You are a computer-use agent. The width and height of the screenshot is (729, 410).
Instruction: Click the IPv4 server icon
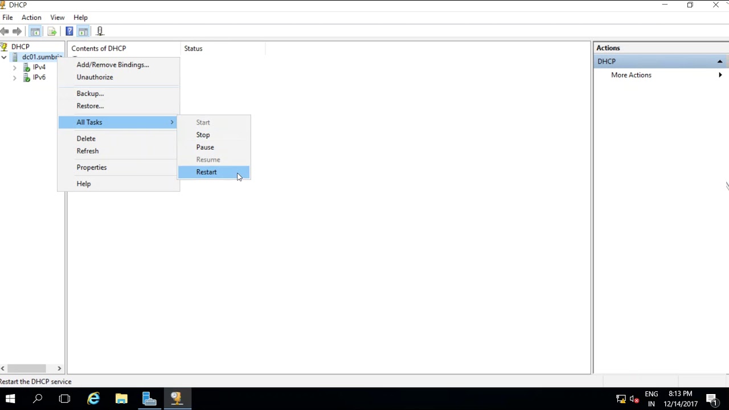(x=26, y=67)
